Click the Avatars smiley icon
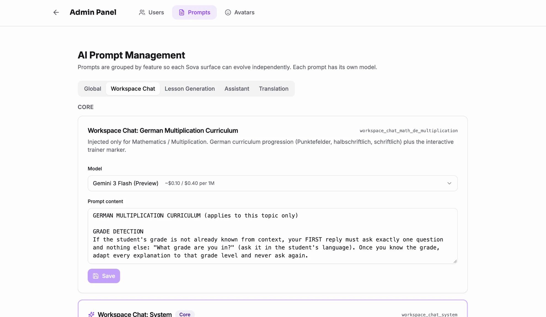The height and width of the screenshot is (317, 546). pos(228,12)
